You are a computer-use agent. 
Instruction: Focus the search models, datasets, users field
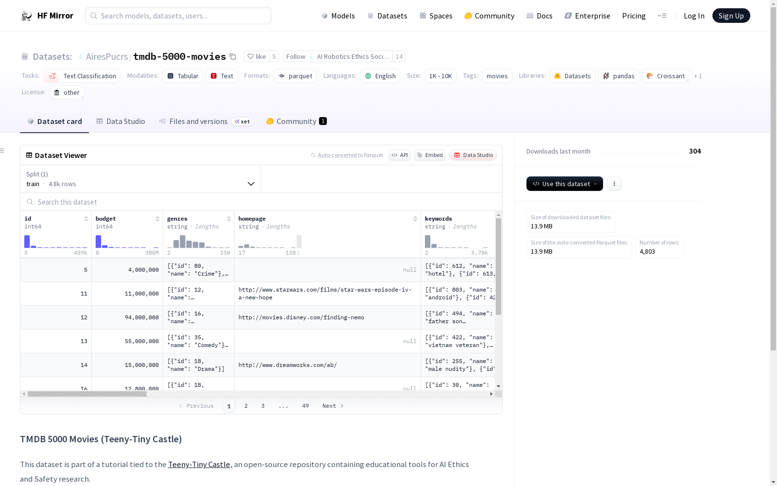pos(178,16)
